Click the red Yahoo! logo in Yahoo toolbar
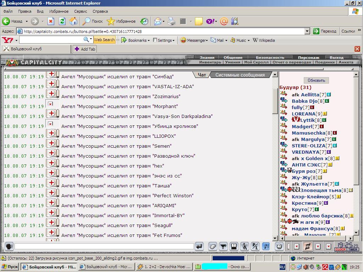This screenshot has height=272, width=363. tap(8, 40)
